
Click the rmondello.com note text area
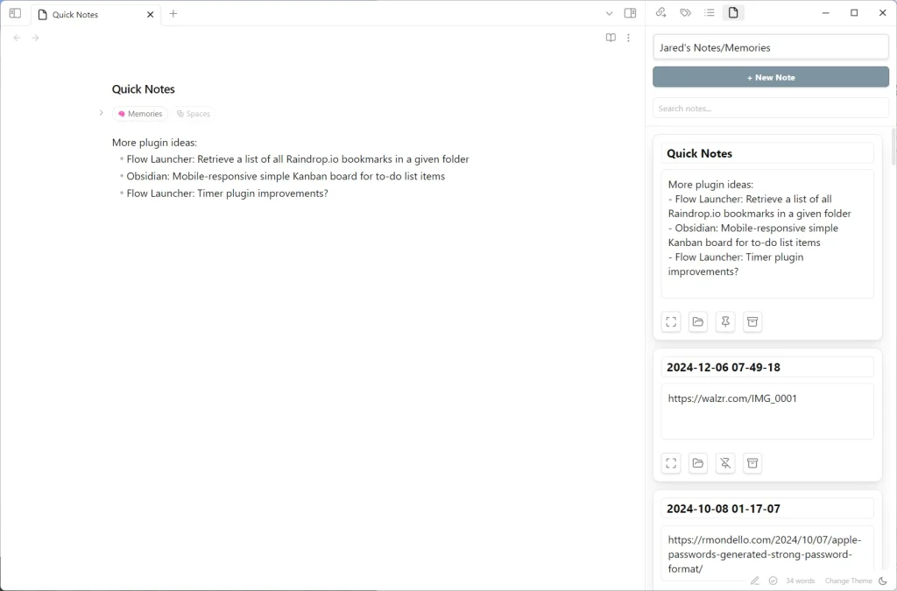tap(767, 554)
